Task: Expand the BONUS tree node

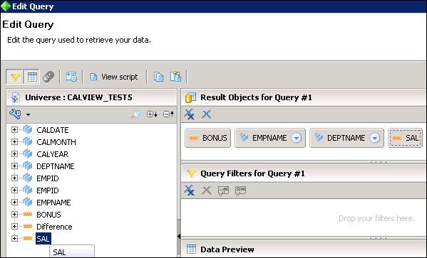Action: point(14,214)
